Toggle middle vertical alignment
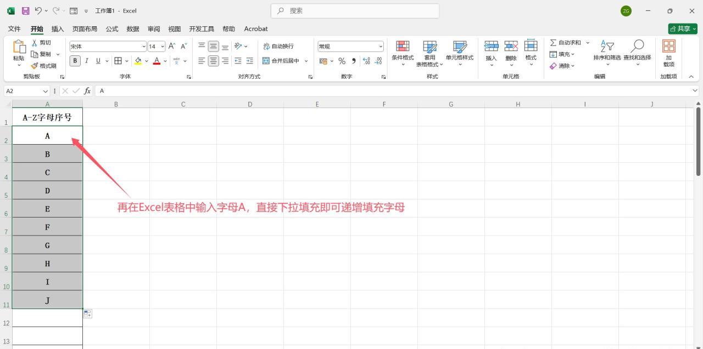The height and width of the screenshot is (349, 703). pos(213,46)
